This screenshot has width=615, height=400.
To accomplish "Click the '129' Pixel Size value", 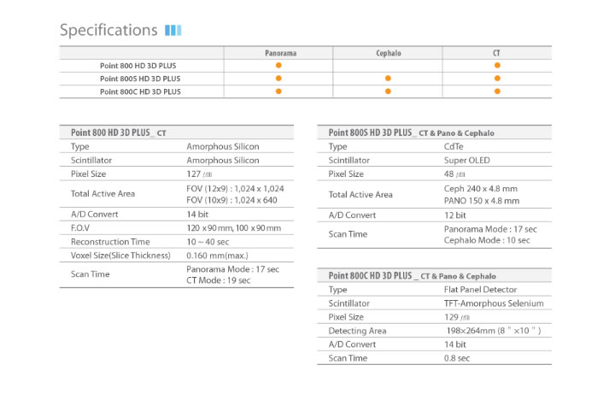I will [456, 317].
